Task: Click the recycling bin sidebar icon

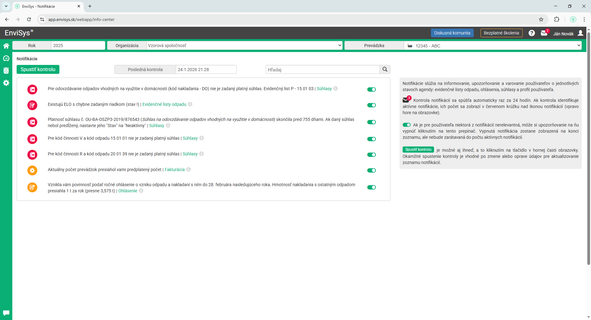Action: pyautogui.click(x=6, y=70)
